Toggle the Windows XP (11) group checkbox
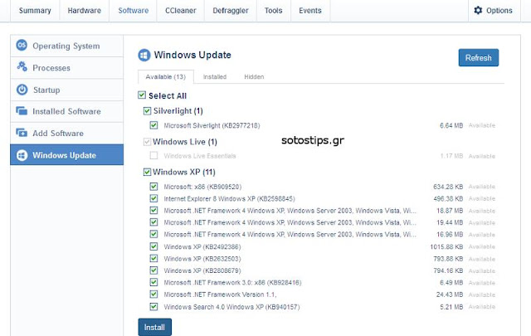This screenshot has height=336, width=531. click(x=147, y=172)
